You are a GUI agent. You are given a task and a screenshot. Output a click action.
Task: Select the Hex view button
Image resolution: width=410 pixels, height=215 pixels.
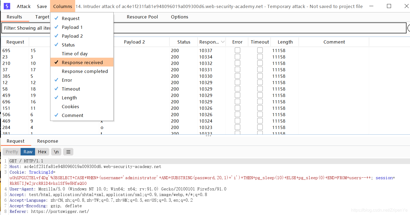pyautogui.click(x=42, y=152)
